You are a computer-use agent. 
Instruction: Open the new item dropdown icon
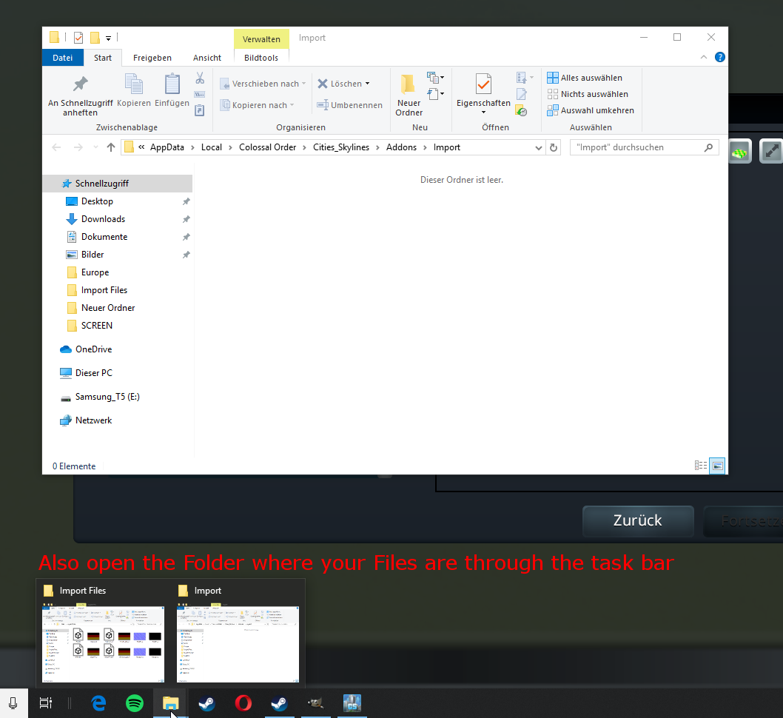click(435, 78)
